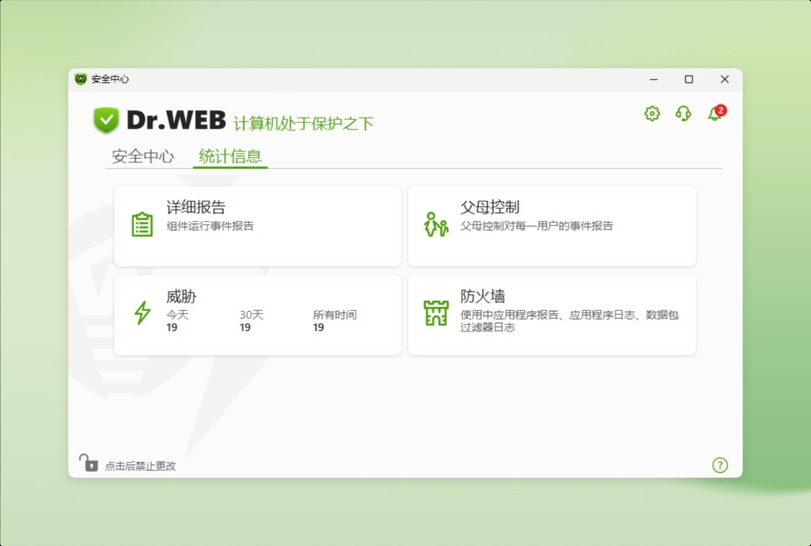Click the firewall tower icon
The height and width of the screenshot is (546, 811).
pos(435,312)
